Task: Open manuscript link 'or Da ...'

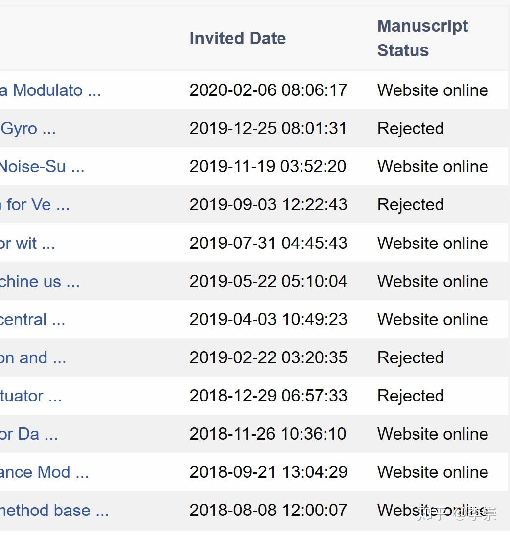Action: coord(28,434)
